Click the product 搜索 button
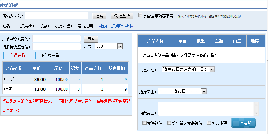This screenshot has height=134, width=268. (91, 39)
